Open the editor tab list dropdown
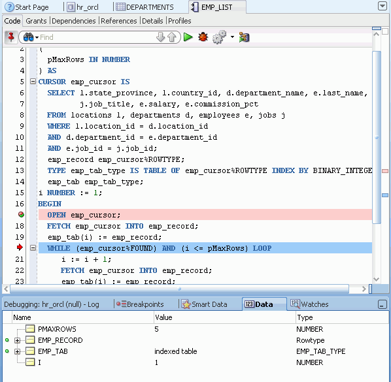Viewport: 391px width, 382px height. coord(382,6)
